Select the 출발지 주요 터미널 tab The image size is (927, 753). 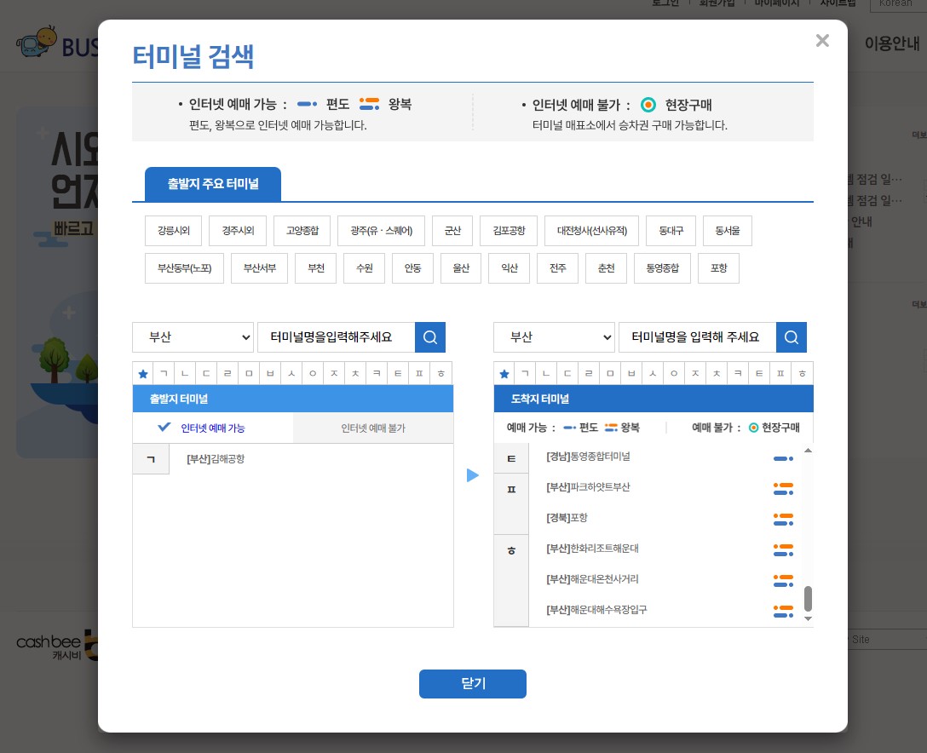(x=213, y=184)
